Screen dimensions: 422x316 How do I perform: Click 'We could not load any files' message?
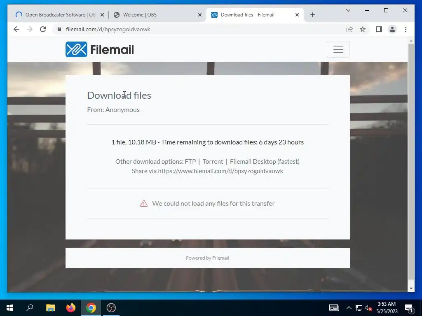pyautogui.click(x=213, y=203)
